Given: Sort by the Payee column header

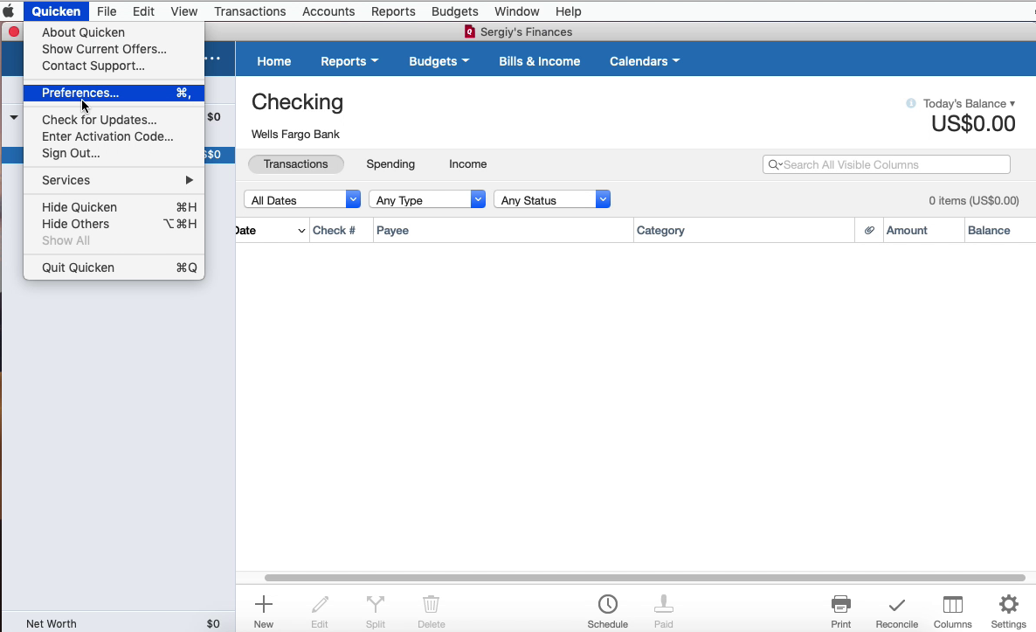Looking at the screenshot, I should point(503,230).
